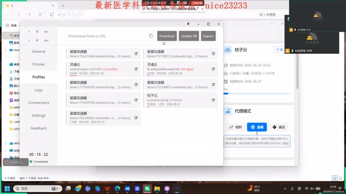The height and width of the screenshot is (194, 346).
Task: Refresh the 星星加速器 times1757780132 profile
Action: pyautogui.click(x=213, y=54)
